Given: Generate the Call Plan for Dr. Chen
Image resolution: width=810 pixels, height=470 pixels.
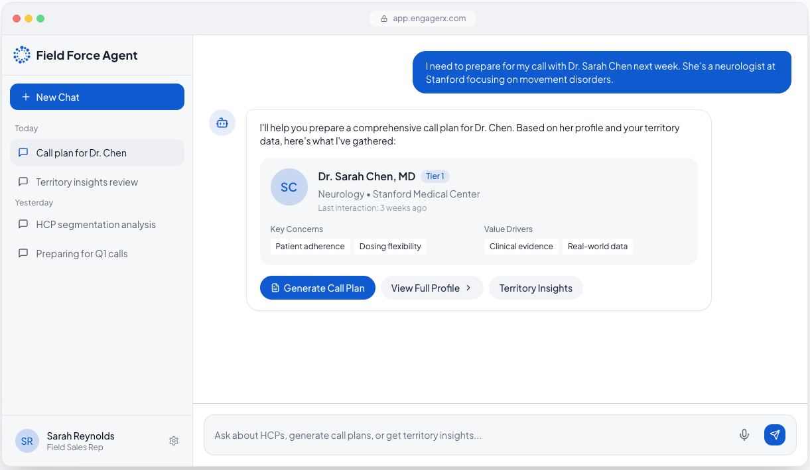Looking at the screenshot, I should tap(318, 288).
